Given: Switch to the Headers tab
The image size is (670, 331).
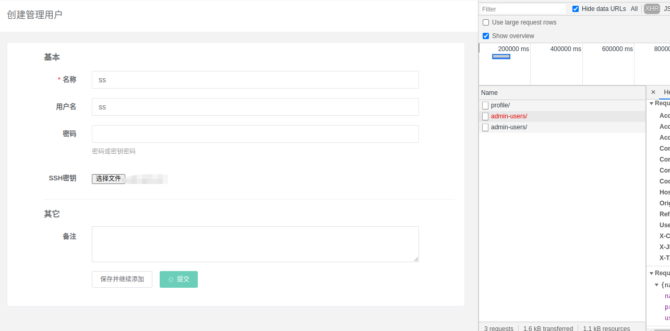Looking at the screenshot, I should [x=666, y=92].
